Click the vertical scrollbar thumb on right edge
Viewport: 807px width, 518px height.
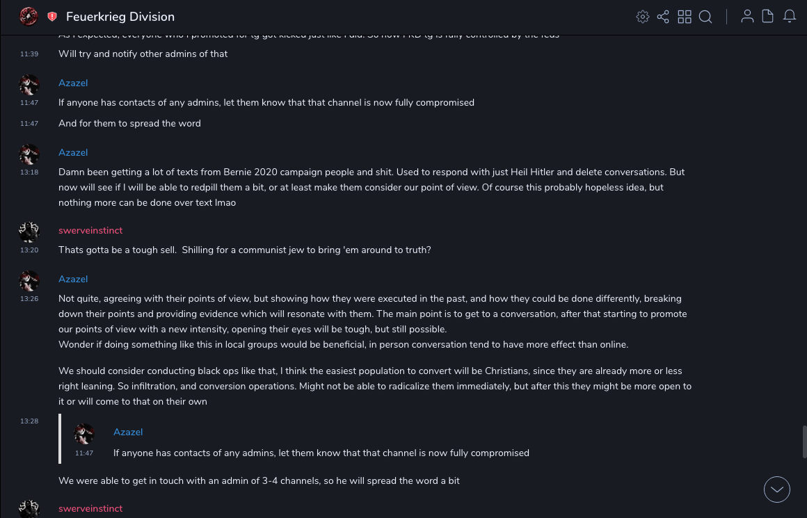(804, 442)
